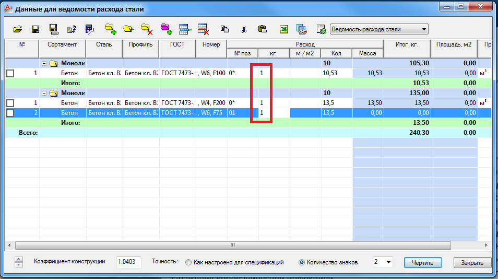The image size is (498, 279).
Task: Click the 'Коэффициент конструкции' input field
Action: coord(128,262)
